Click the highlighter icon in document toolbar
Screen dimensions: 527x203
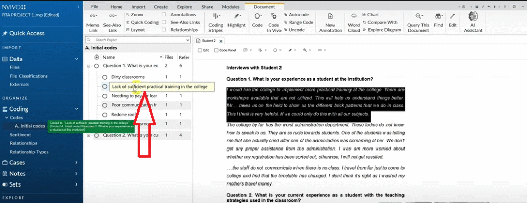[290, 50]
